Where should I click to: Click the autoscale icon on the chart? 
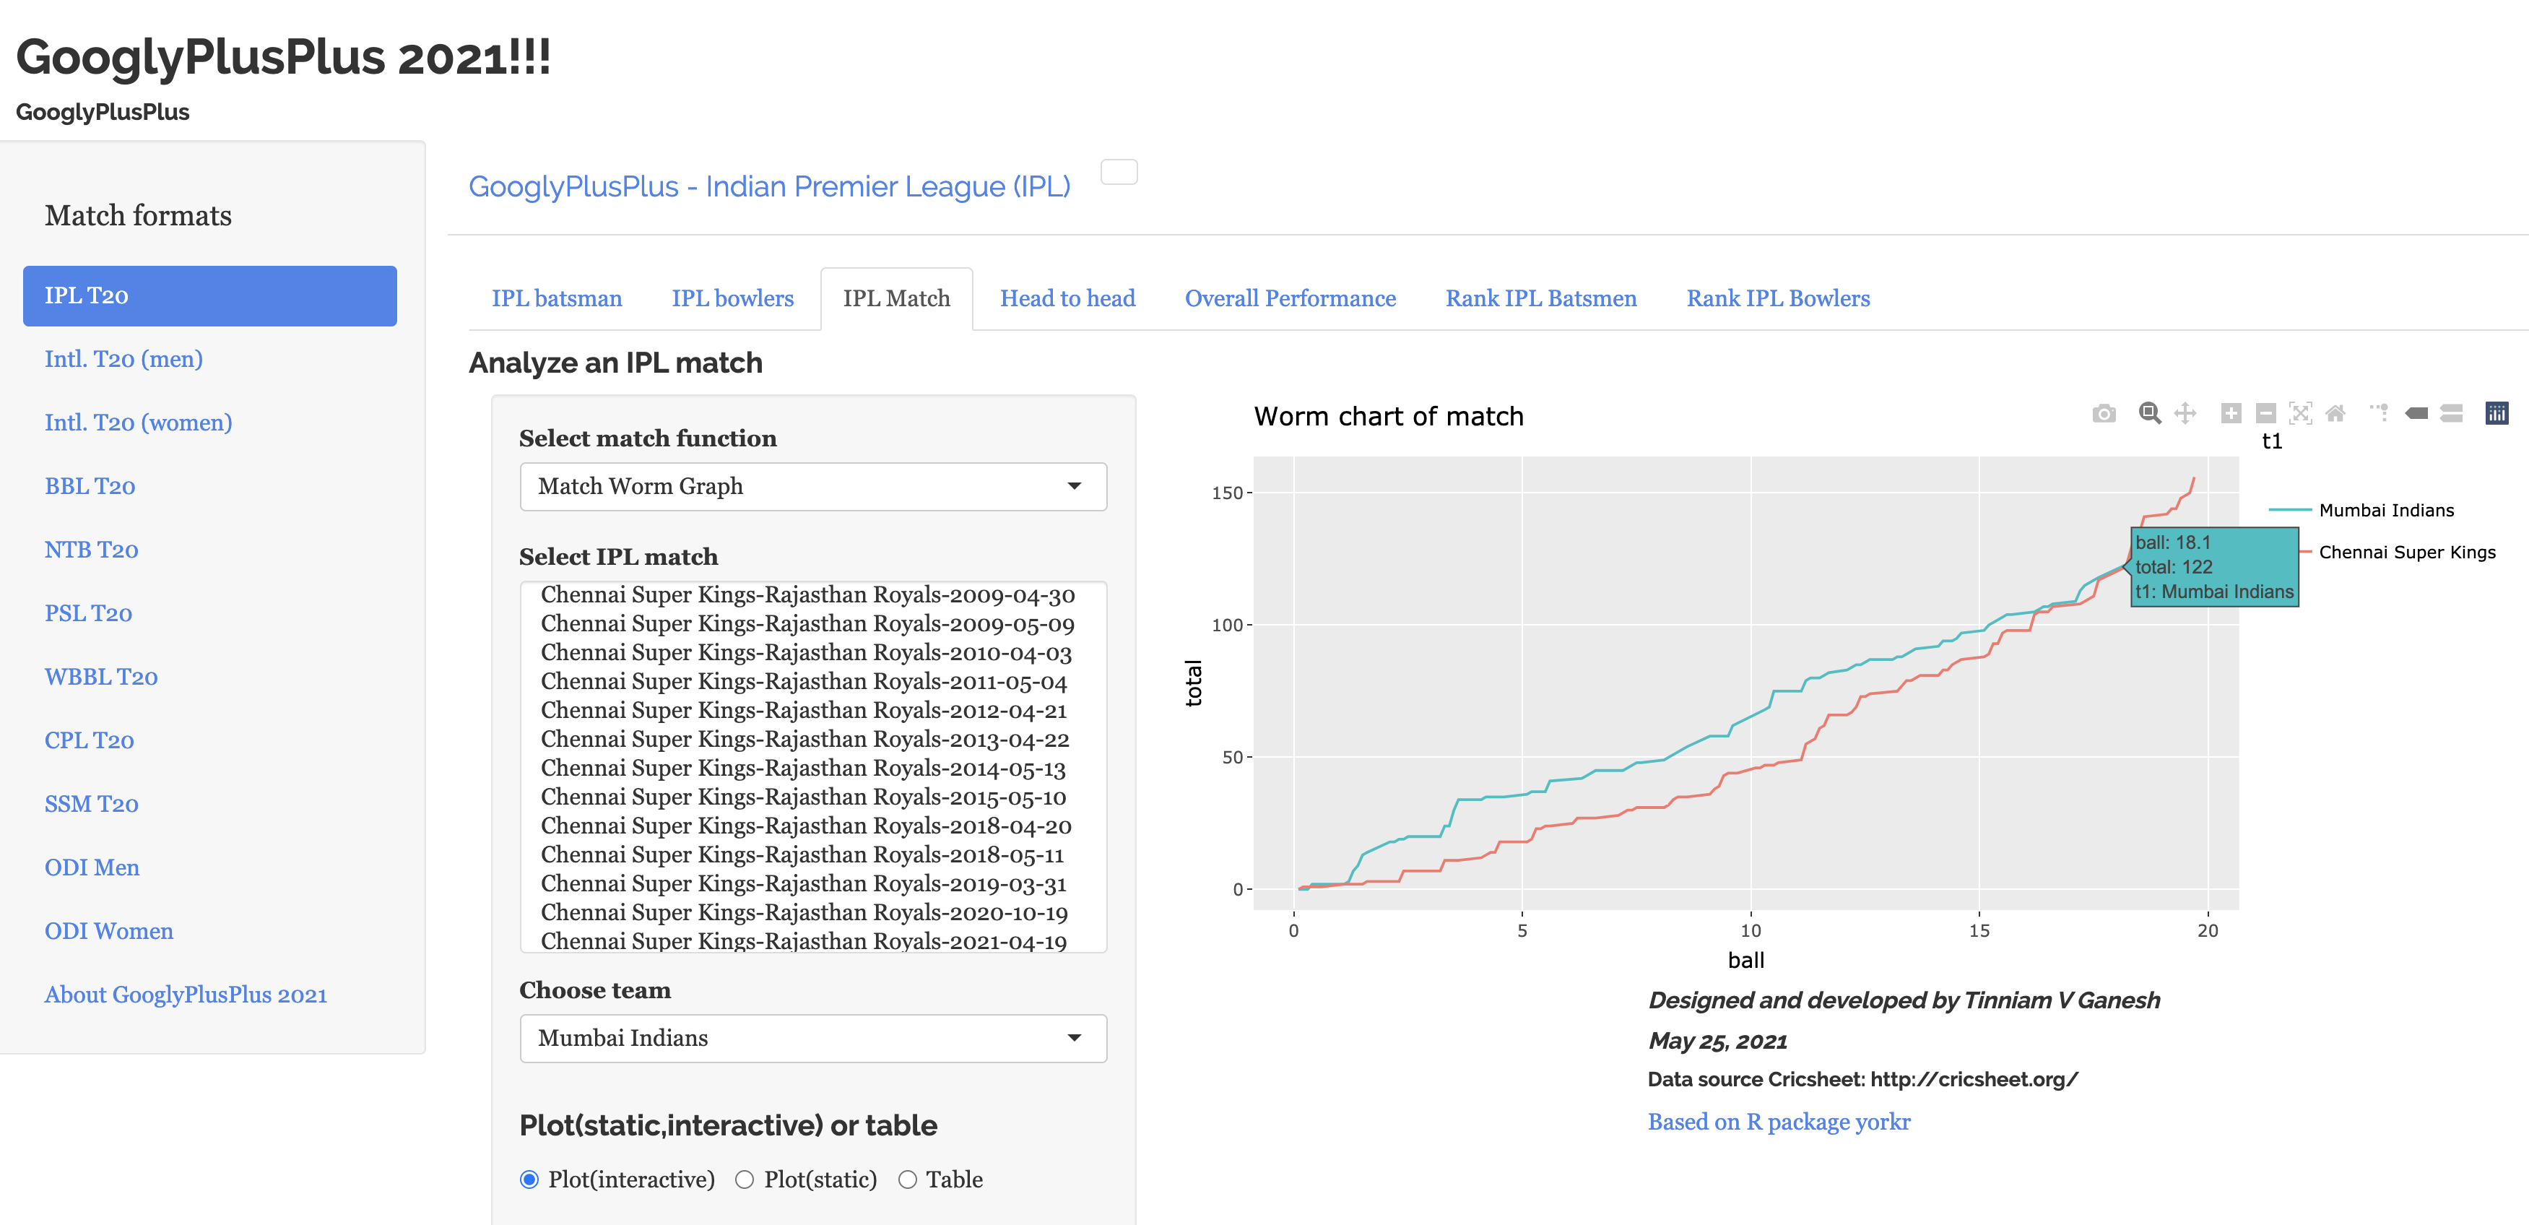click(2300, 413)
